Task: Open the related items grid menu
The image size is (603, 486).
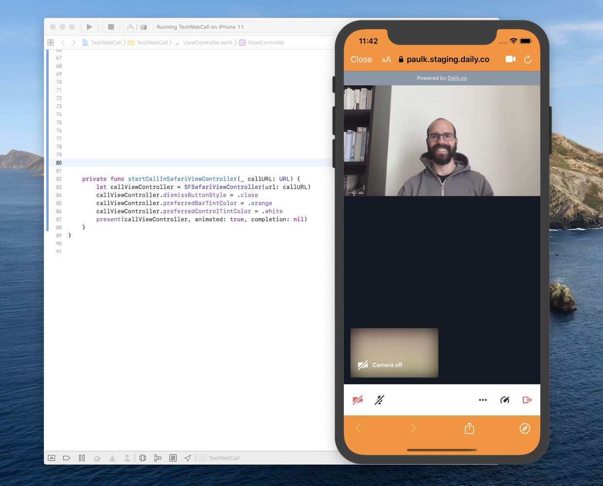Action: pyautogui.click(x=51, y=42)
